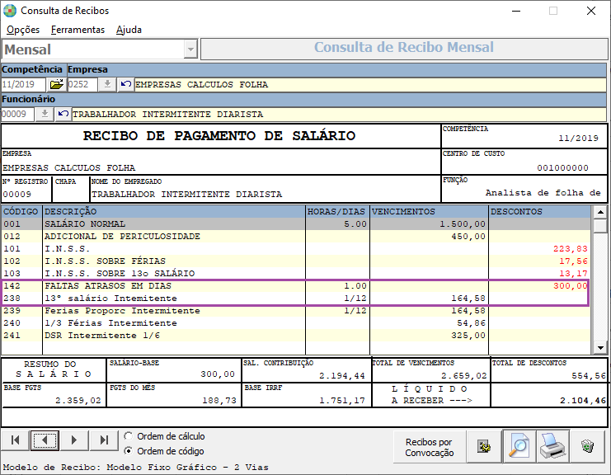The height and width of the screenshot is (475, 611).
Task: Click the 1.500,00 salary value
Action: click(x=463, y=224)
